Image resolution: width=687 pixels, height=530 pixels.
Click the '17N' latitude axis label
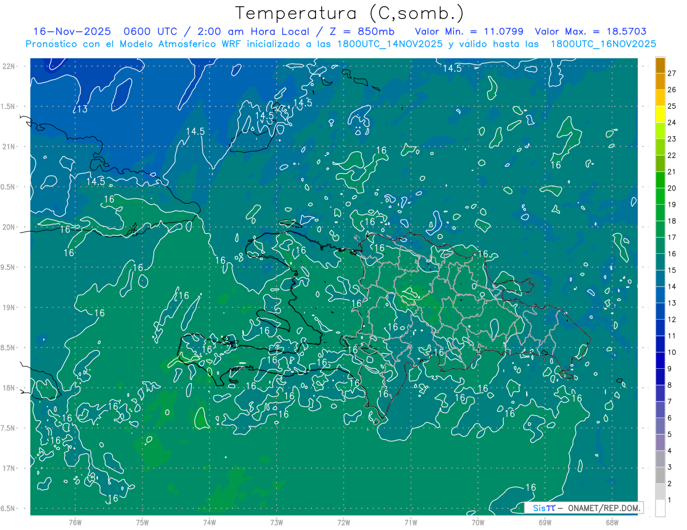click(x=9, y=468)
